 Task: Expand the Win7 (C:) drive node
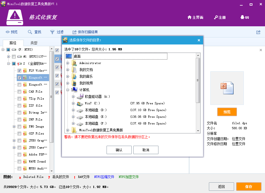[x=73, y=103]
